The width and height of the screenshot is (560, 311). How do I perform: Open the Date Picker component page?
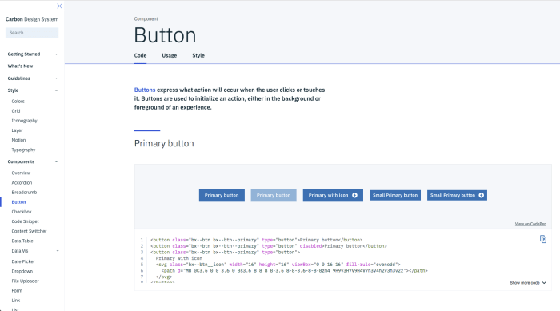23,261
